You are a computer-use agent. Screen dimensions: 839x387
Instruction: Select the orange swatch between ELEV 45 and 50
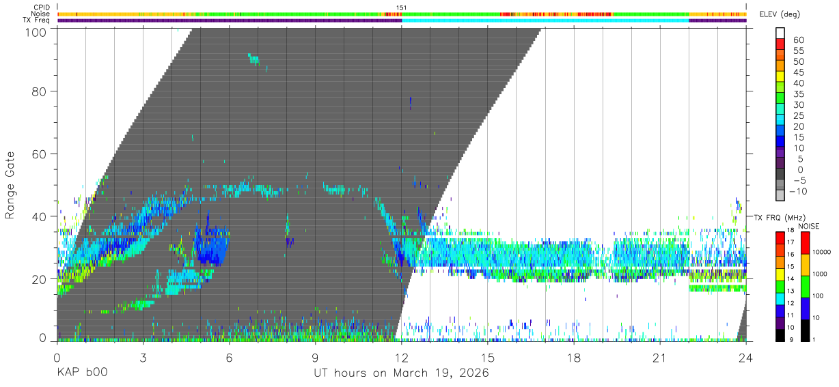coord(782,66)
